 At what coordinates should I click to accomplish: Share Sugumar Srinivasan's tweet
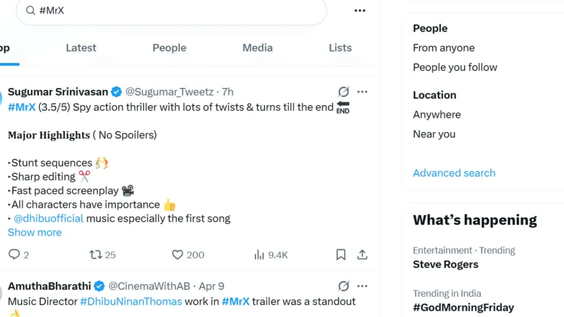coord(362,254)
